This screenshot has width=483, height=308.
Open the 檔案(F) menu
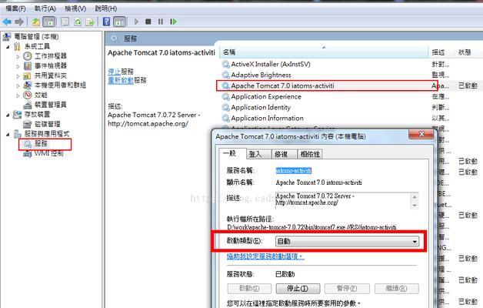click(x=15, y=8)
